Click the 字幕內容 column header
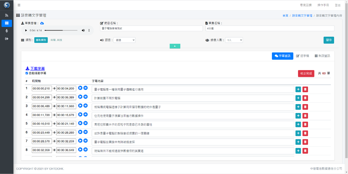This screenshot has width=348, height=174. click(98, 81)
